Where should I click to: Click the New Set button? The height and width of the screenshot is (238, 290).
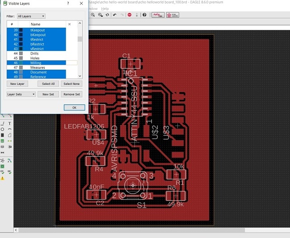48,94
